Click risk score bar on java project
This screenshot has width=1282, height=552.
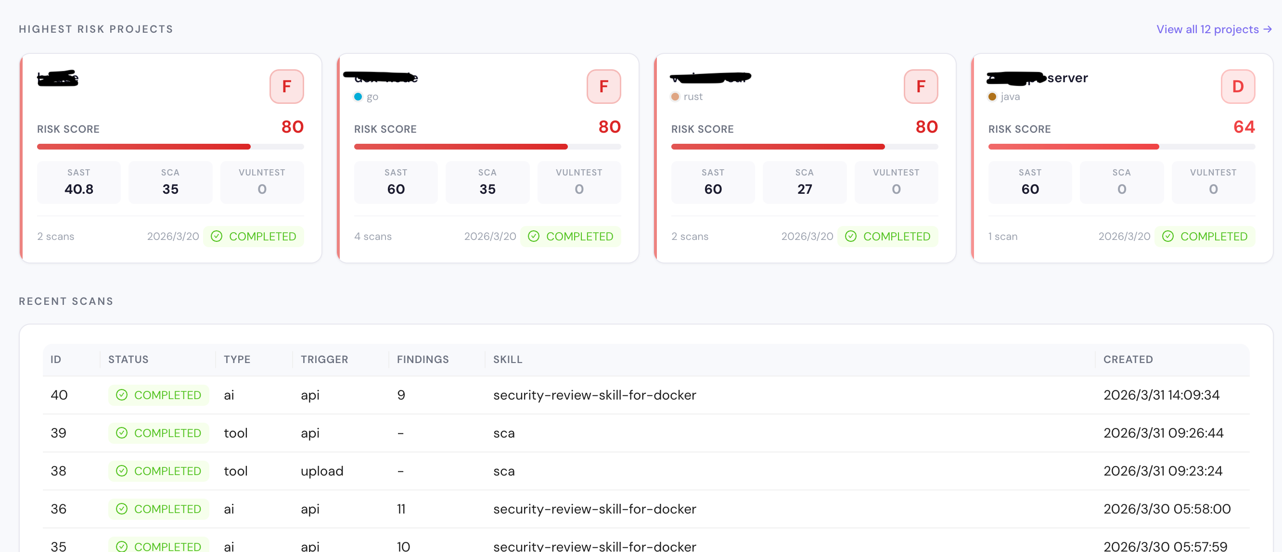pos(1121,147)
